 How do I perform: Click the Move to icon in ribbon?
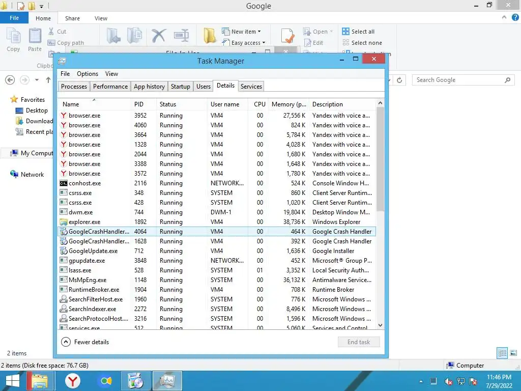pyautogui.click(x=113, y=36)
